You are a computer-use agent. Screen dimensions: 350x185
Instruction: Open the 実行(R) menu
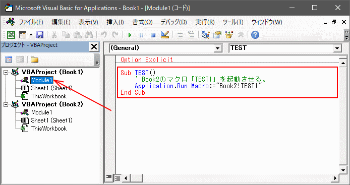(205, 22)
